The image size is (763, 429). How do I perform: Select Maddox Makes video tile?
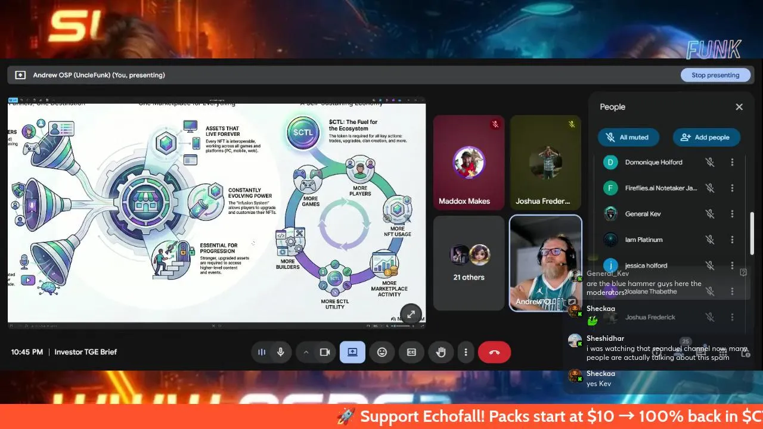click(x=469, y=163)
